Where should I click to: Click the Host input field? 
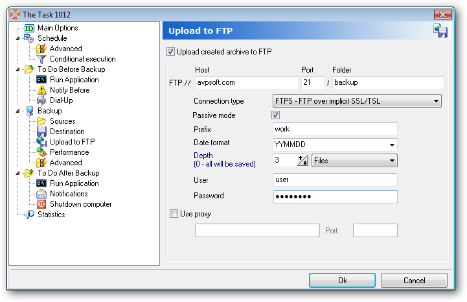coord(246,82)
